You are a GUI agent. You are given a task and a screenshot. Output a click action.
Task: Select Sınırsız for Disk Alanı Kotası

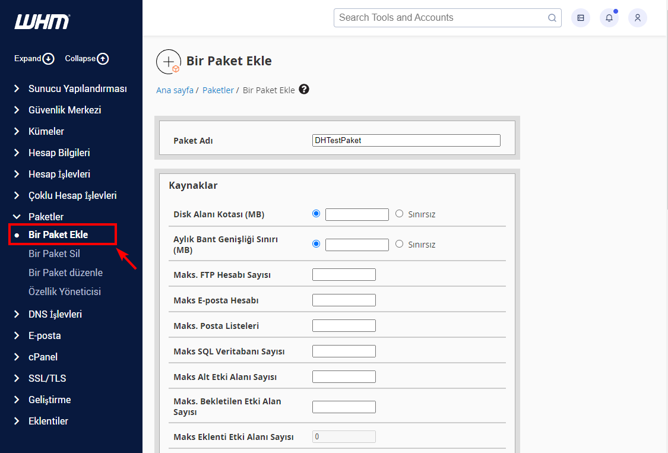pyautogui.click(x=399, y=214)
